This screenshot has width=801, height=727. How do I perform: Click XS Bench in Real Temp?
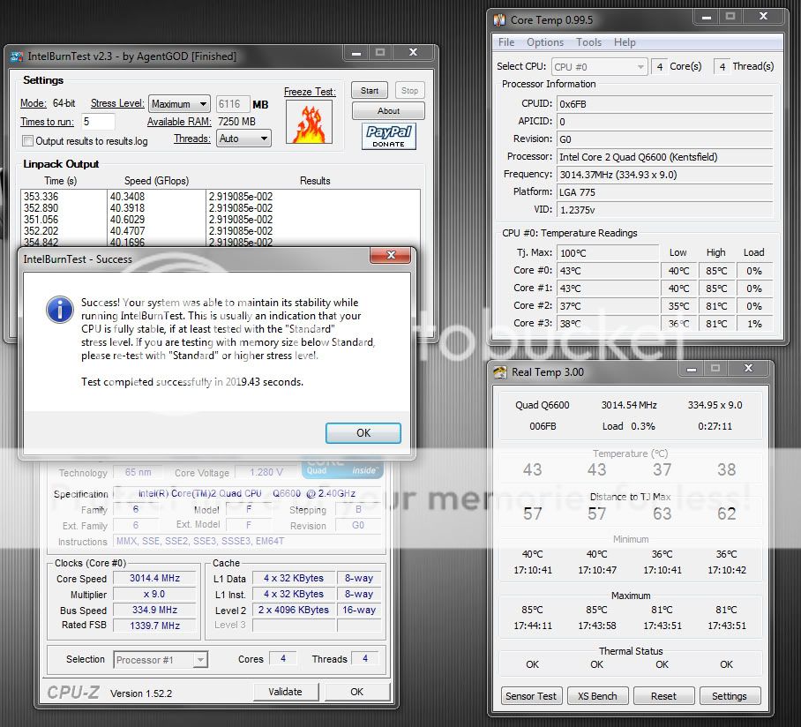pyautogui.click(x=597, y=696)
